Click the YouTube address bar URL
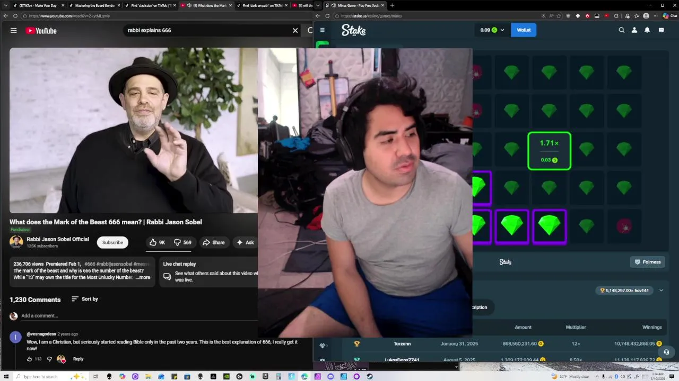 coord(69,16)
